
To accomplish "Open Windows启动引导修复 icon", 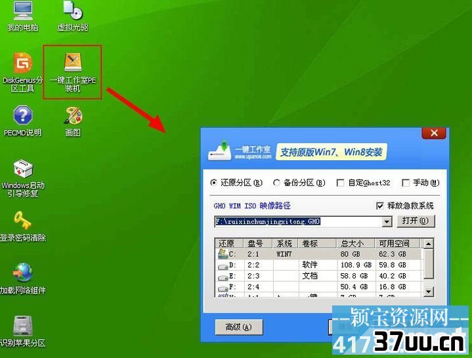I will pyautogui.click(x=23, y=178).
